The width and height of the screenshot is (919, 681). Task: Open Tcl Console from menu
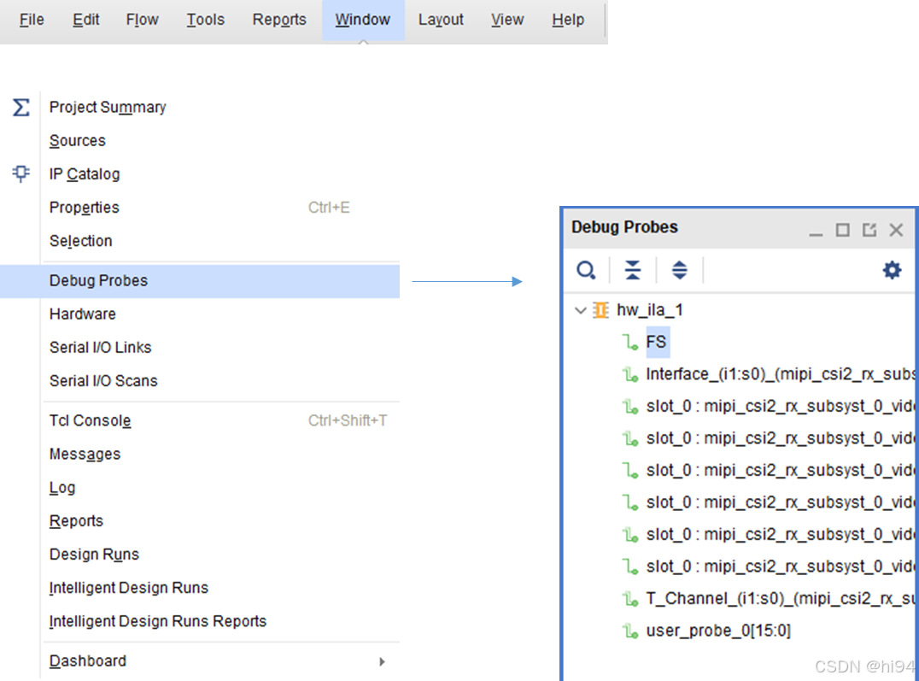pyautogui.click(x=91, y=421)
